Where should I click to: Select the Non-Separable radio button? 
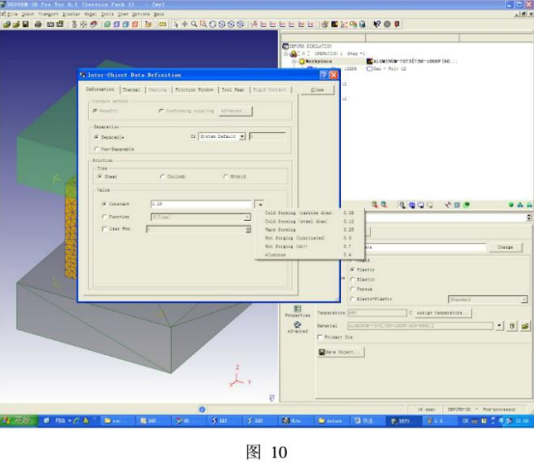click(97, 149)
